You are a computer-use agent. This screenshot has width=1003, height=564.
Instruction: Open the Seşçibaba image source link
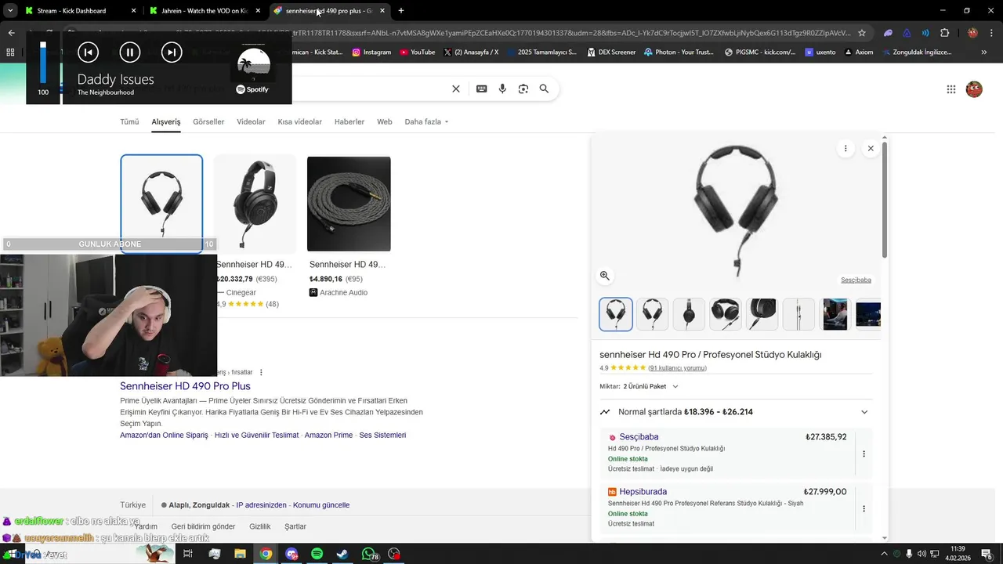[x=856, y=280]
